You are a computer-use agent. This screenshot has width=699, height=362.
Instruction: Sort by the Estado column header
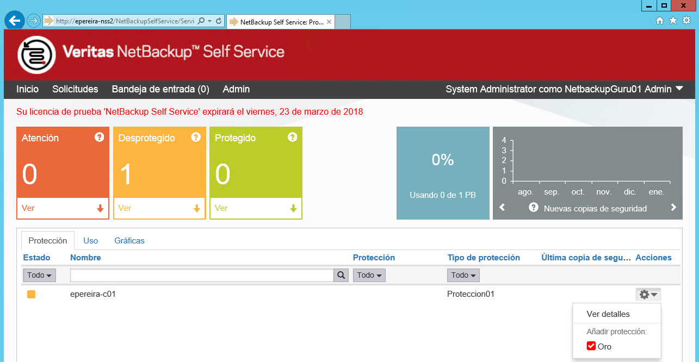click(x=36, y=258)
